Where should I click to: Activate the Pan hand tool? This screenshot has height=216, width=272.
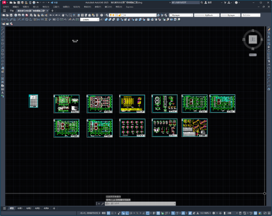(63, 15)
